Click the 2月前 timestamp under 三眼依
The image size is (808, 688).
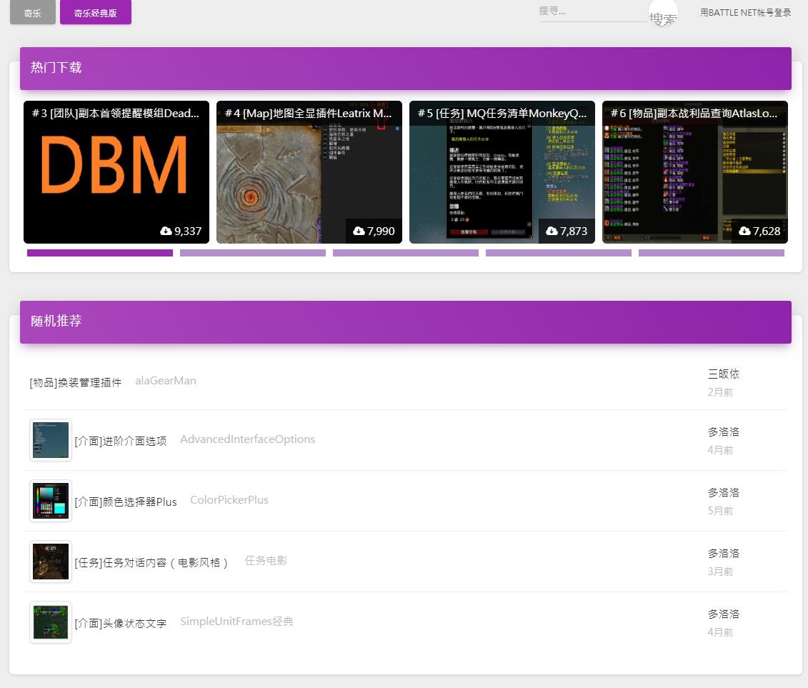pos(720,392)
